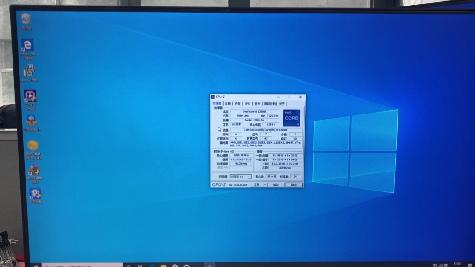Switch to the 内存 (Memory) tab

[237, 103]
